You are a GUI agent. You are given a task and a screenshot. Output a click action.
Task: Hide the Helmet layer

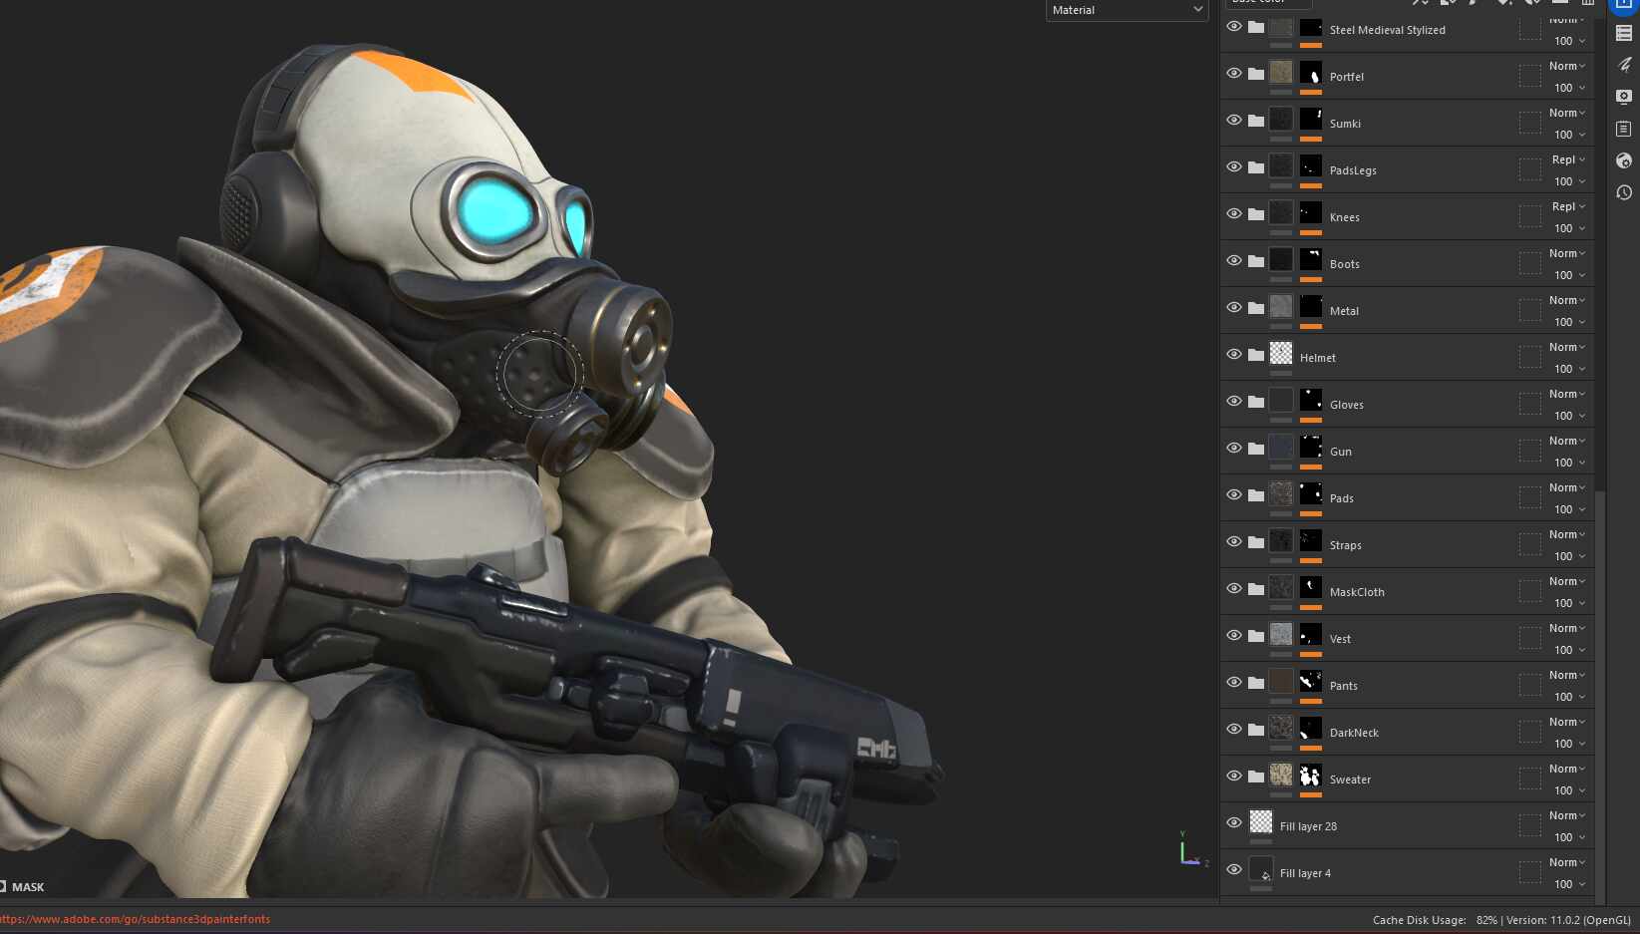click(x=1234, y=354)
